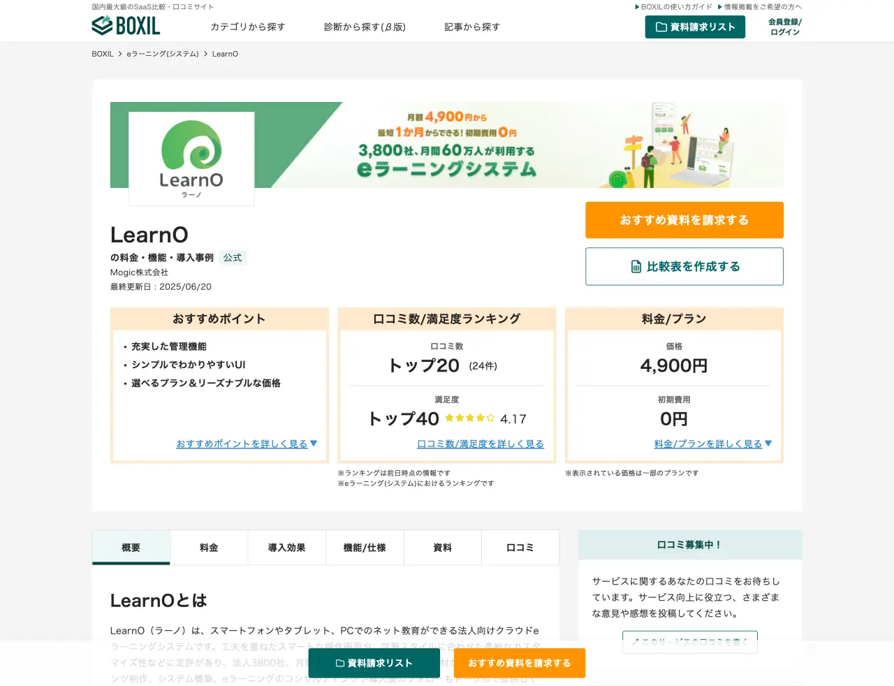The image size is (894, 686).
Task: Click LearnO breadcrumb item
Action: pyautogui.click(x=225, y=54)
